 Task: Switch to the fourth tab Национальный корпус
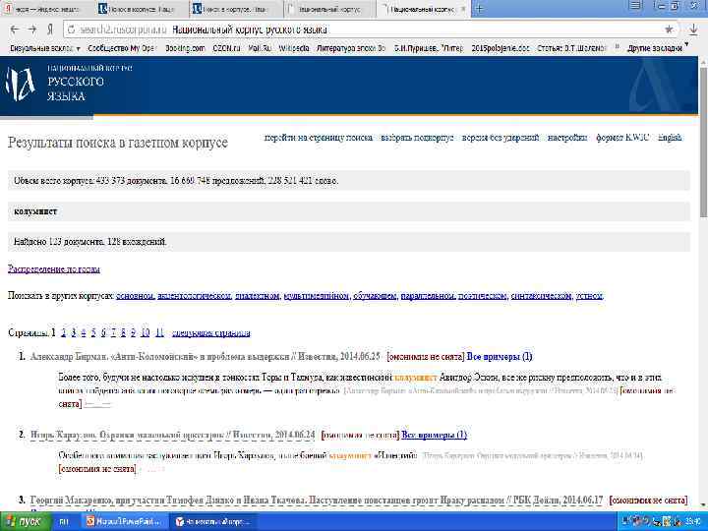click(329, 9)
